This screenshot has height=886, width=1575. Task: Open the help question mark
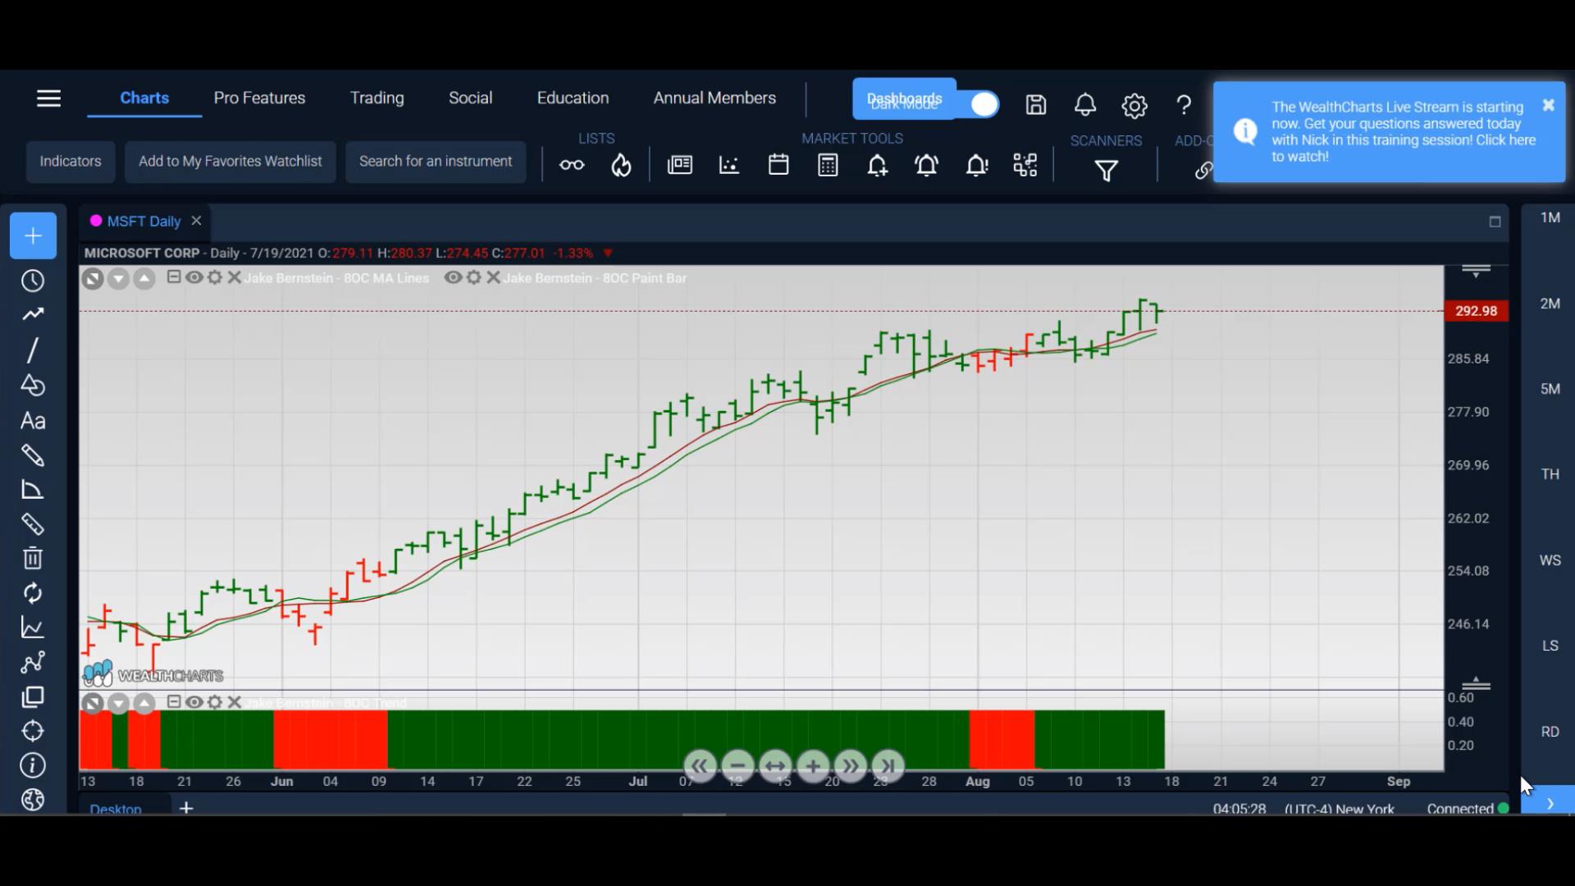1183,105
